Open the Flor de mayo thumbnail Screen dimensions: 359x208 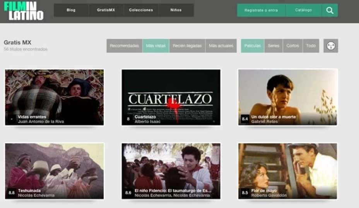point(287,171)
